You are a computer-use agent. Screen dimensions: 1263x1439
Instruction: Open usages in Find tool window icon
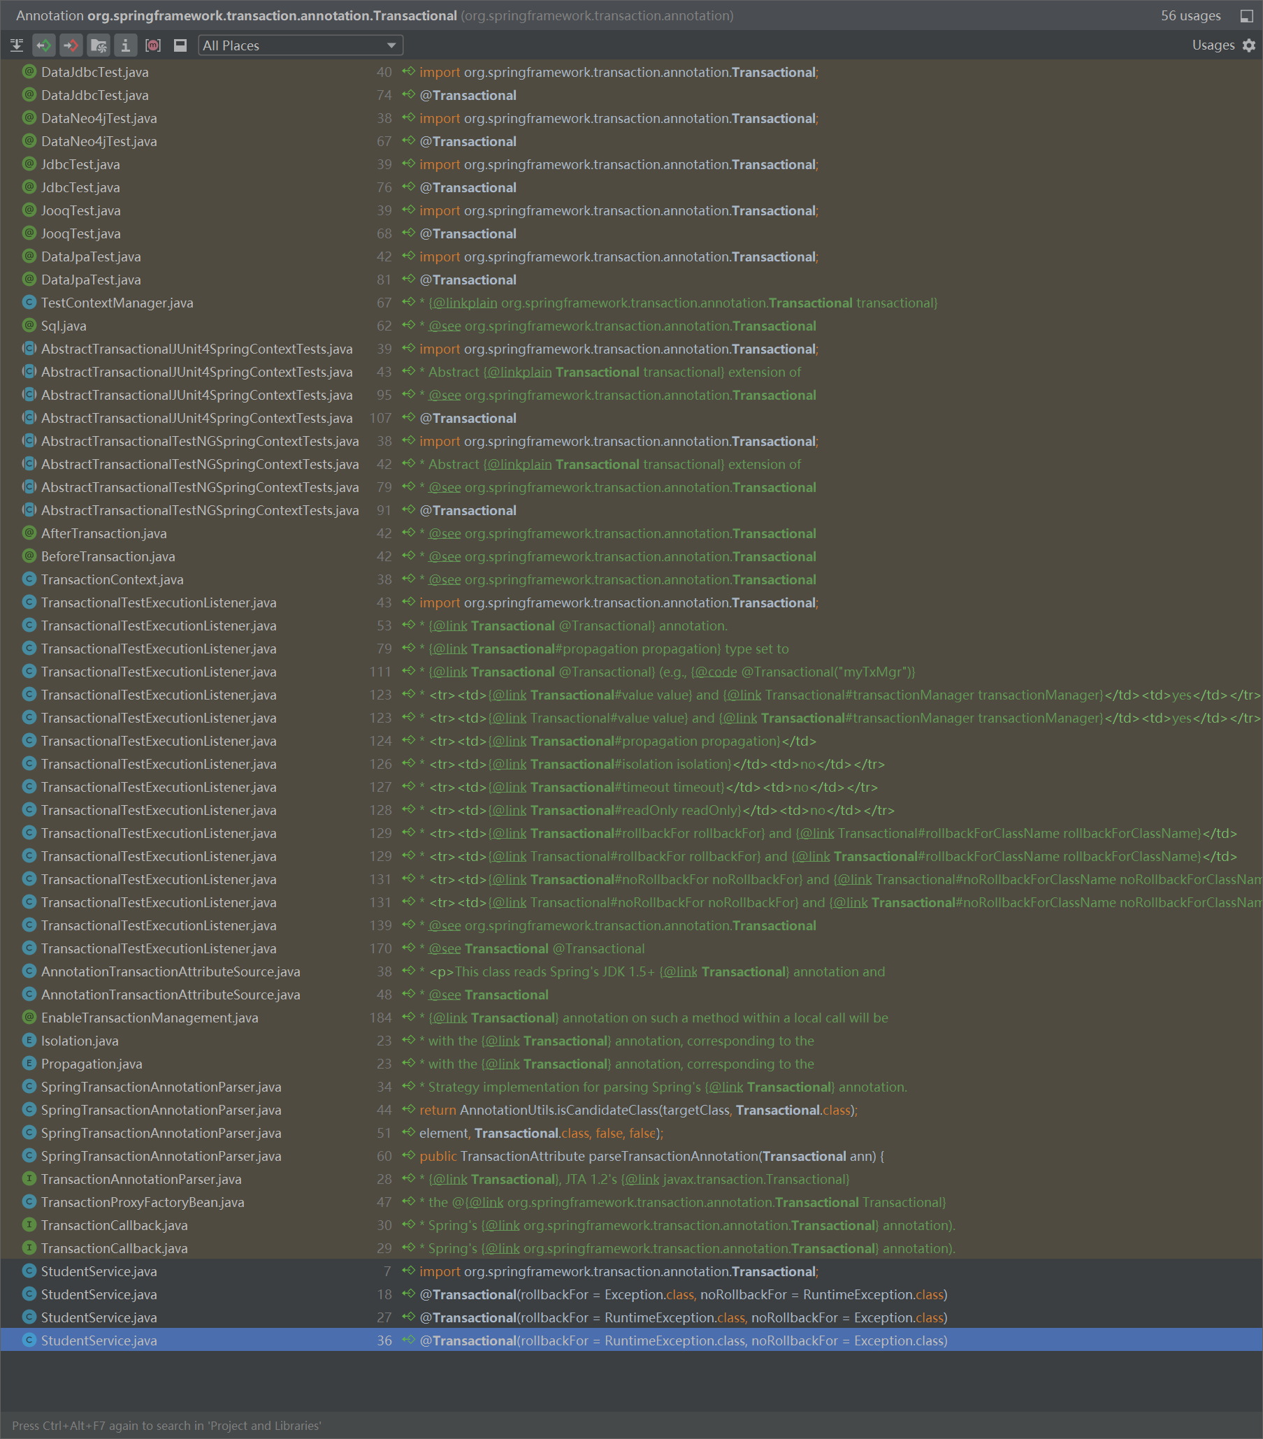[1246, 16]
